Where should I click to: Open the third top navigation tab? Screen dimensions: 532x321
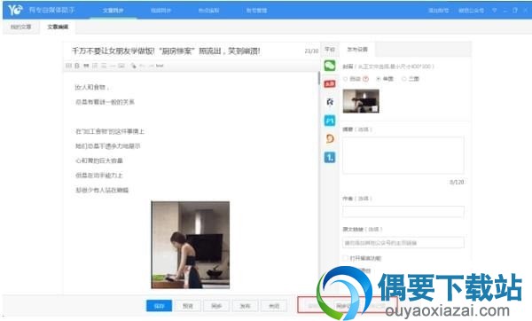pos(208,11)
